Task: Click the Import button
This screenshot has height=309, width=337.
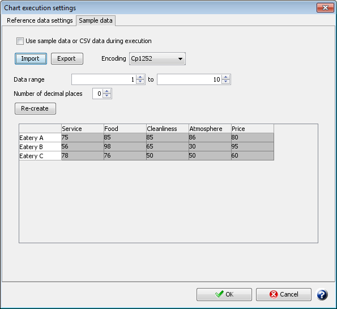Action: point(31,59)
